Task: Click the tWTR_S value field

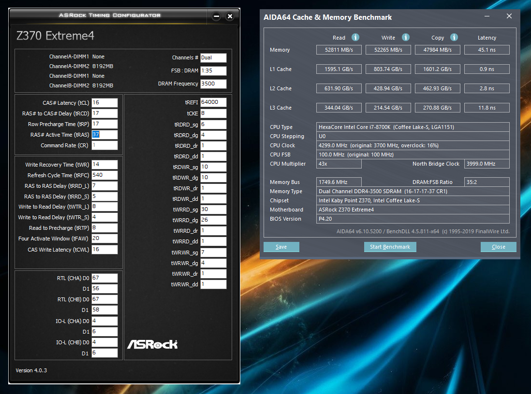Action: pos(104,217)
